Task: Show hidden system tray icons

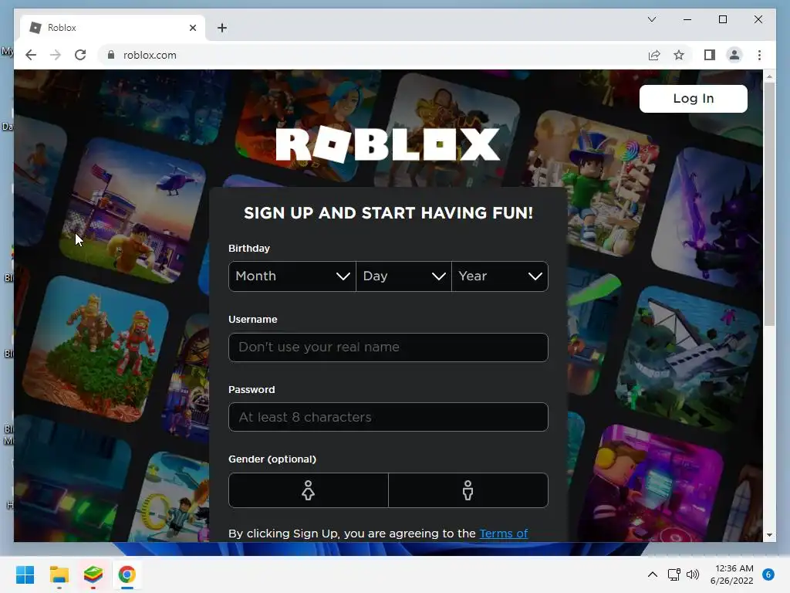Action: click(653, 574)
